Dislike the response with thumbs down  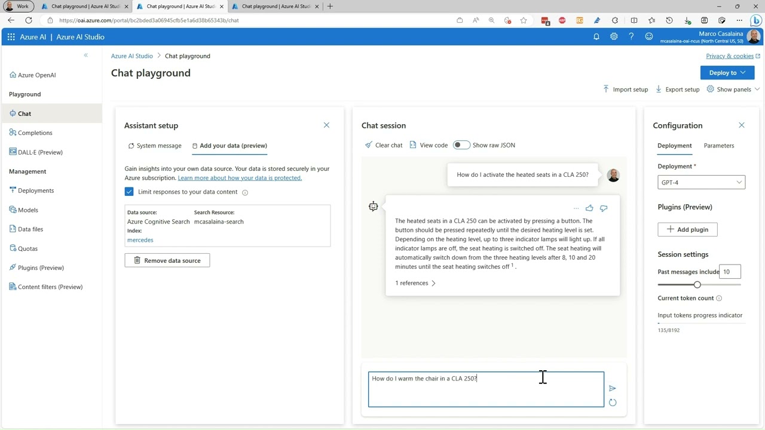click(604, 208)
